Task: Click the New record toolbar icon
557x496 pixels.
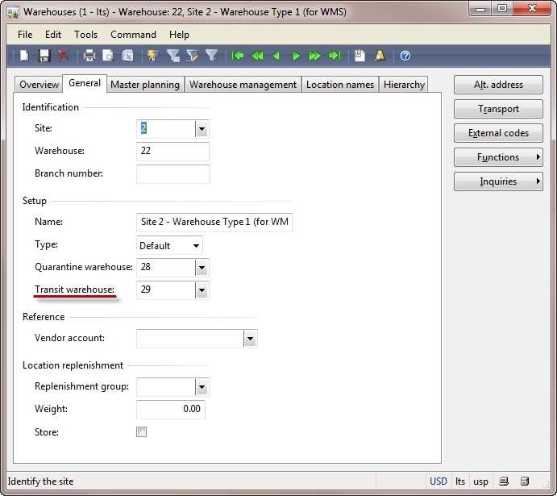Action: pyautogui.click(x=24, y=56)
